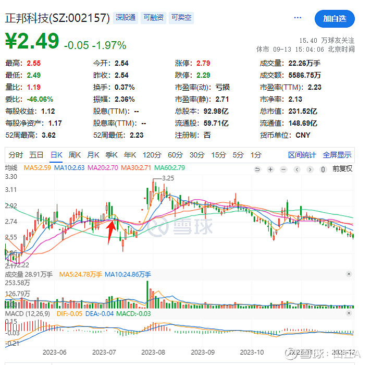The image size is (371, 365).
Task: Click the MA20:2.70 moving average label
Action: pos(103,168)
